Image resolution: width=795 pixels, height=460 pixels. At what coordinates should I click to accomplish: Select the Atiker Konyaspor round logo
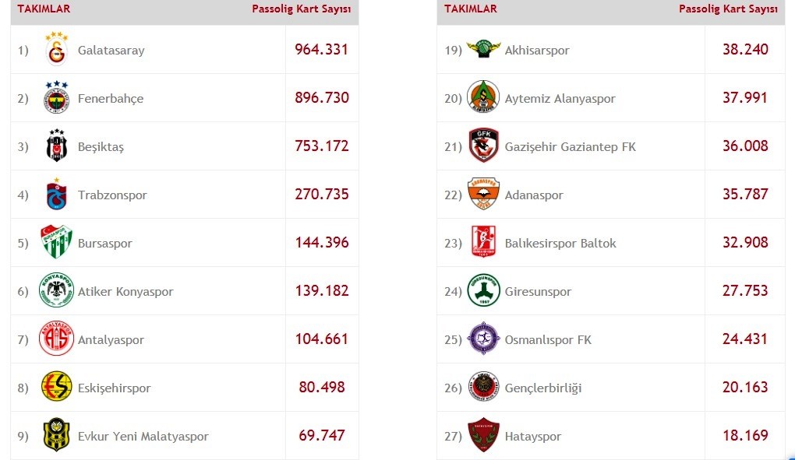(x=56, y=290)
